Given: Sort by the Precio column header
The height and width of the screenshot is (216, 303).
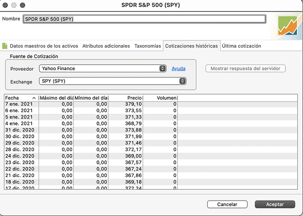Looking at the screenshot, I should 126,98.
